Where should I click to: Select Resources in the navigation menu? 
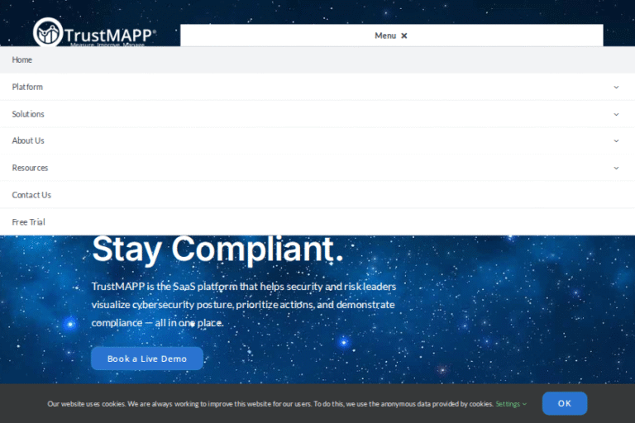[x=30, y=168]
